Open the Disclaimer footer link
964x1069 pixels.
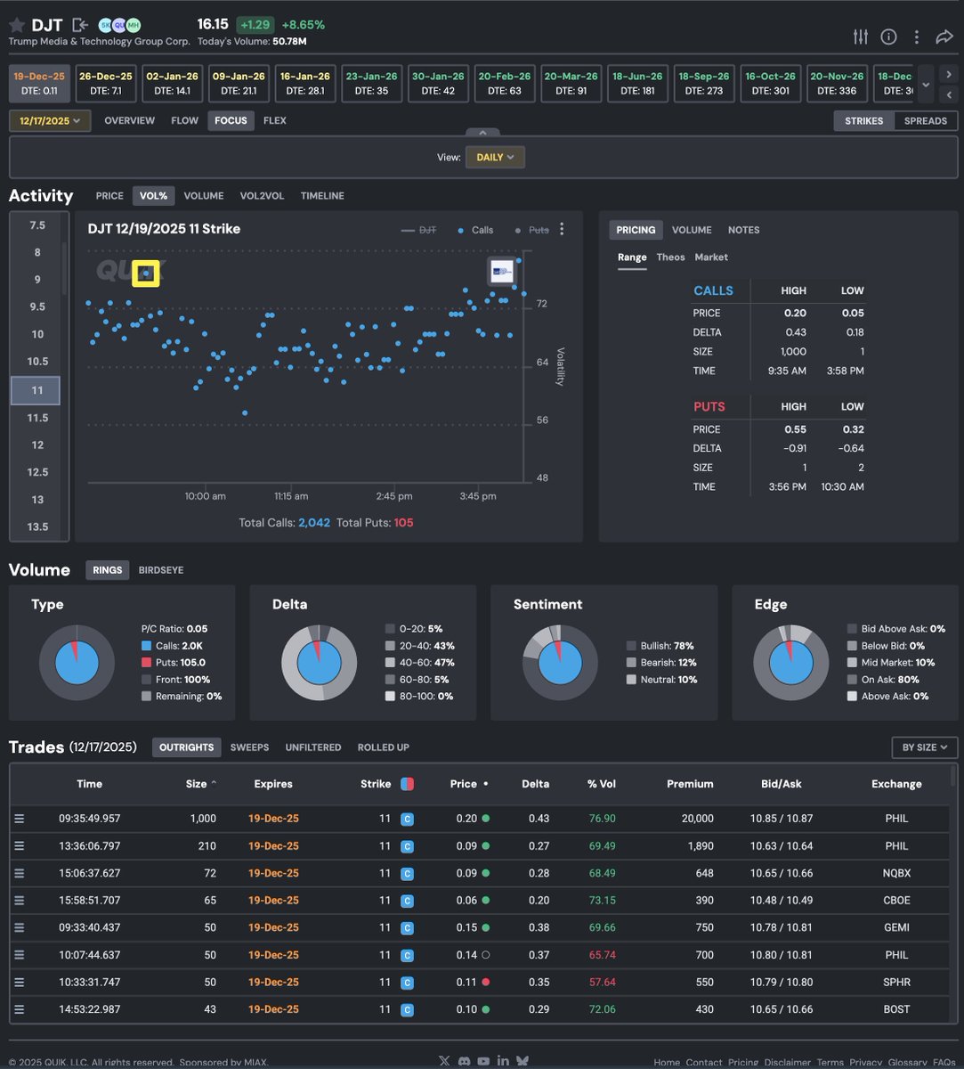pyautogui.click(x=789, y=1062)
